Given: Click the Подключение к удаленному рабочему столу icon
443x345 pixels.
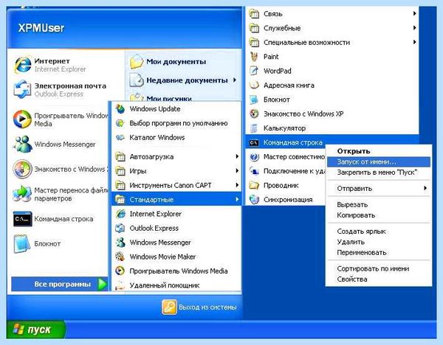Looking at the screenshot, I should [254, 171].
